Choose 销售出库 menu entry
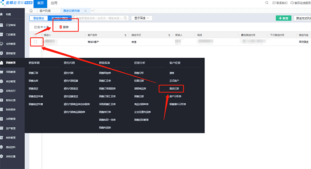The width and height of the screenshot is (311, 169). pyautogui.click(x=33, y=81)
